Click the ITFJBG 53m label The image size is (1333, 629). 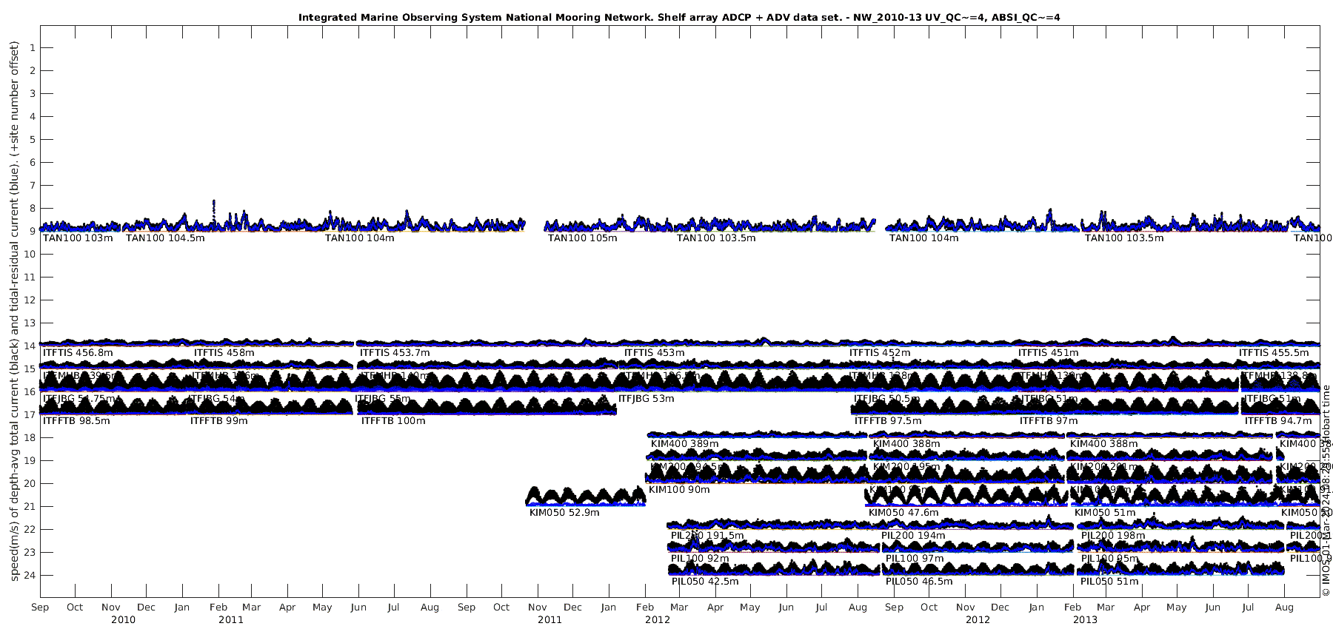pyautogui.click(x=646, y=399)
